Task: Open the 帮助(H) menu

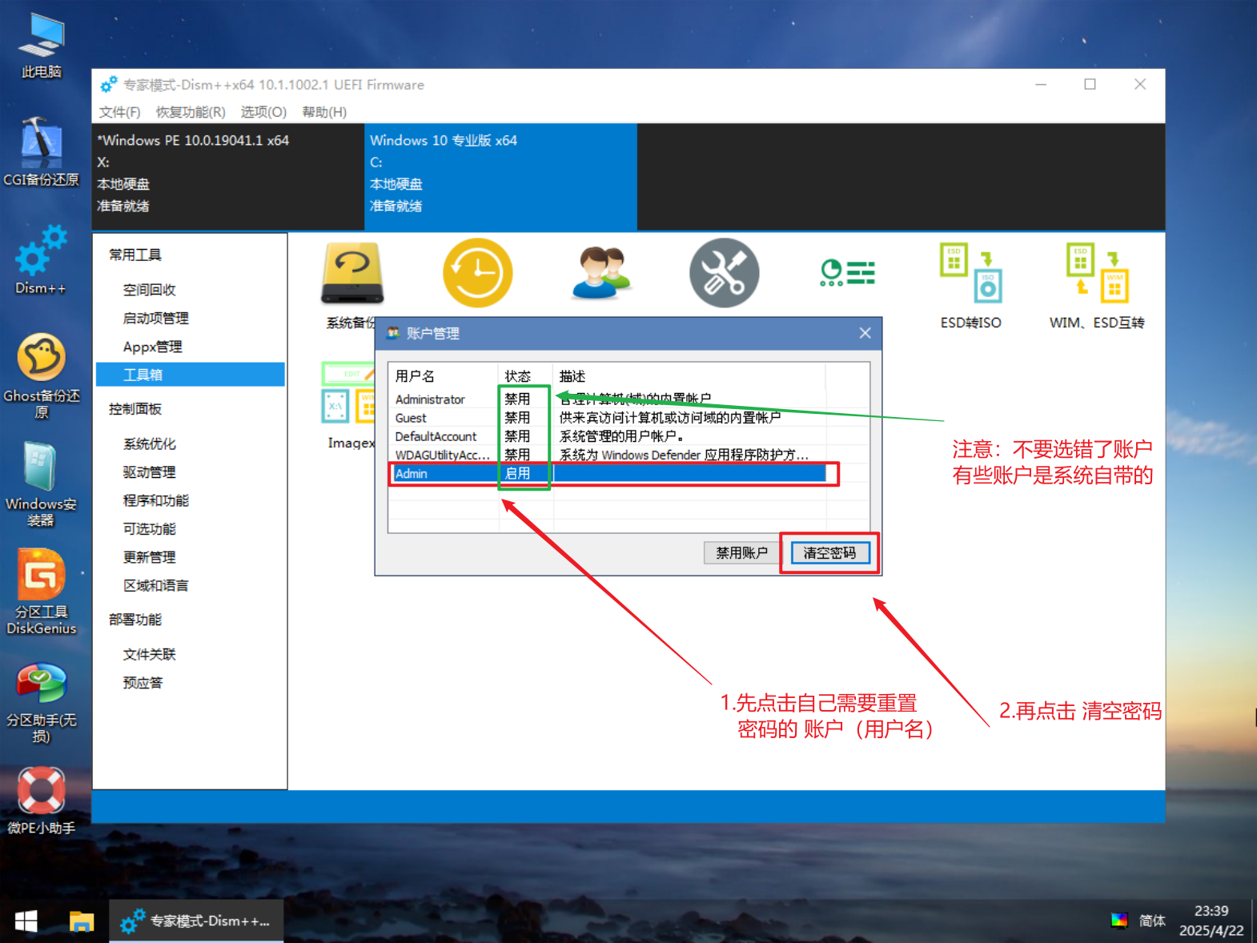Action: 324,112
